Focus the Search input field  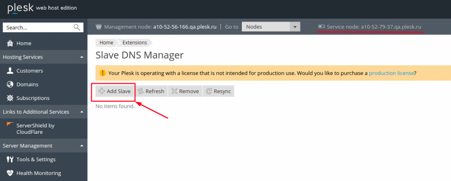tap(43, 28)
